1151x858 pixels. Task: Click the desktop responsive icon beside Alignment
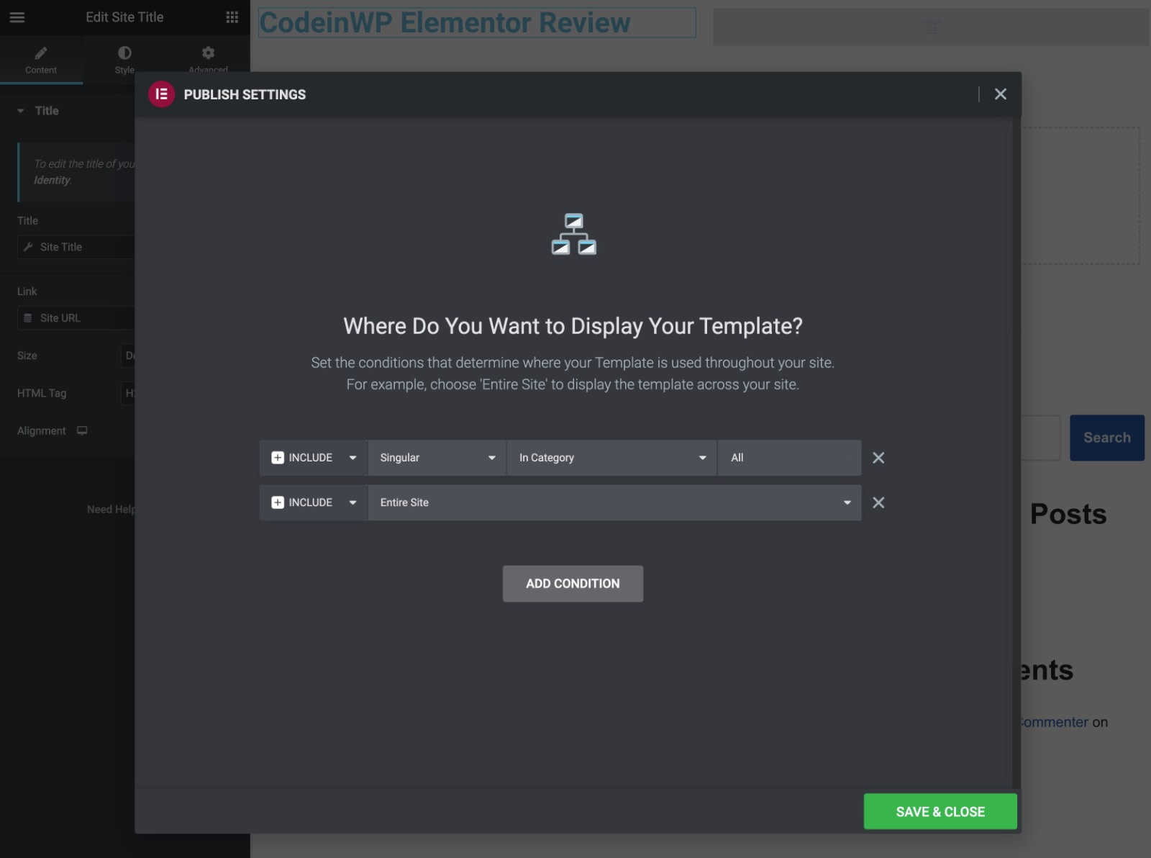(81, 430)
